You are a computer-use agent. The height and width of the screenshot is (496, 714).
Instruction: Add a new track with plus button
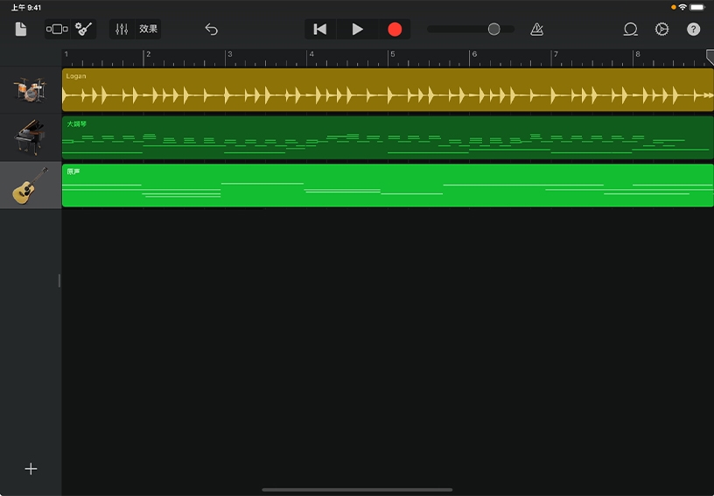point(31,469)
